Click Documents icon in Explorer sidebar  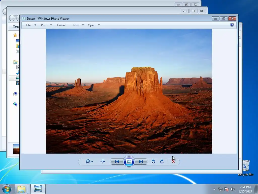[18, 67]
